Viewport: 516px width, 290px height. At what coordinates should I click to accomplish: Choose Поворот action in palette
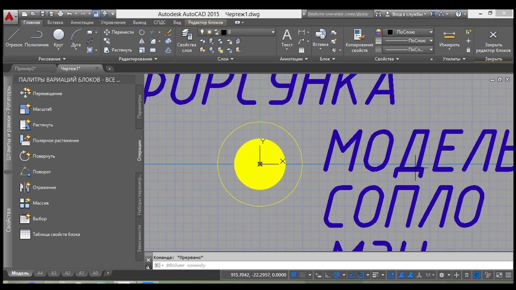pos(36,172)
